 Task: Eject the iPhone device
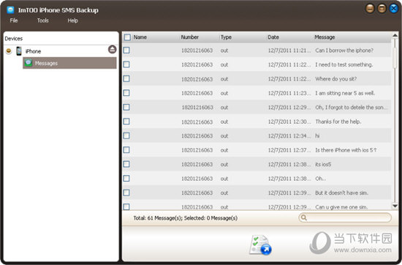pos(113,49)
